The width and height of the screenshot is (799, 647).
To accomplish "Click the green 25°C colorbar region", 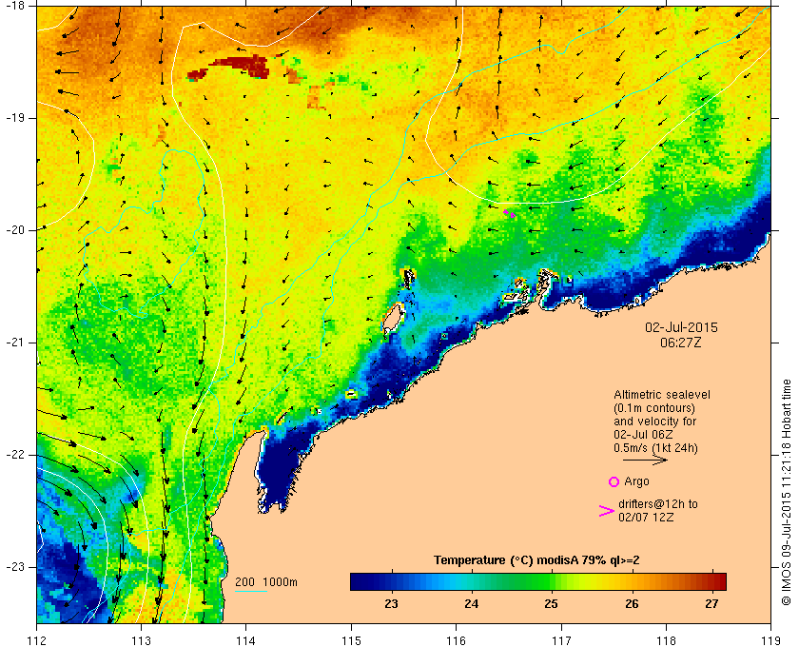I will (x=552, y=581).
